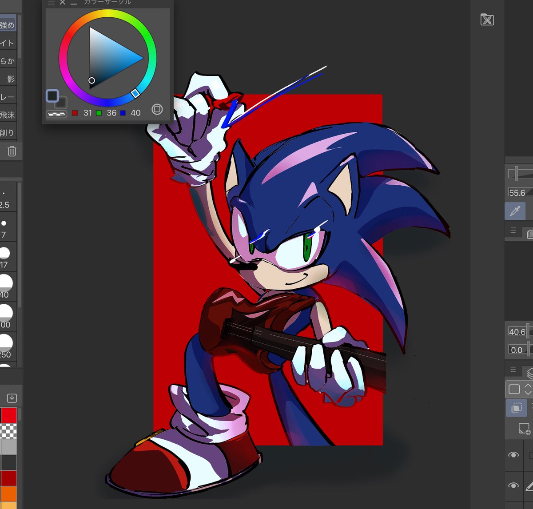The height and width of the screenshot is (509, 533).
Task: Click the 55.6 value field
Action: coord(520,192)
